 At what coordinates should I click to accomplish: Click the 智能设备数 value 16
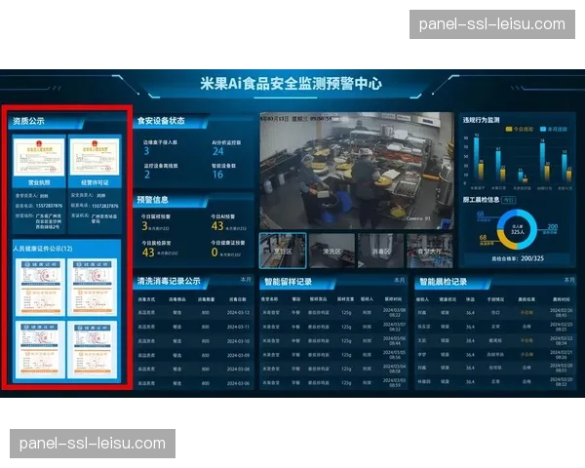tap(217, 175)
